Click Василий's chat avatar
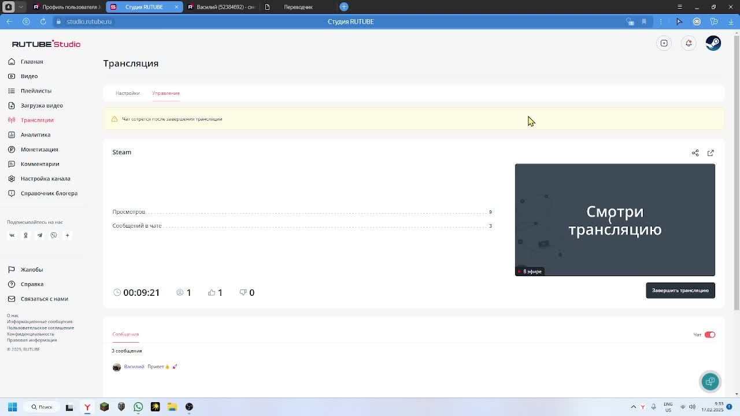Image resolution: width=740 pixels, height=416 pixels. pos(117,367)
